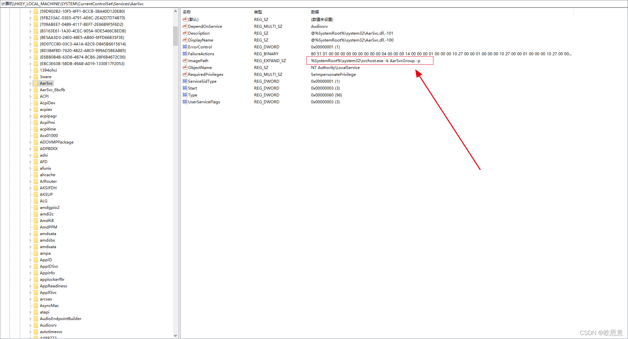Expand the AarSvc tree node
The image size is (628, 339).
(x=30, y=83)
